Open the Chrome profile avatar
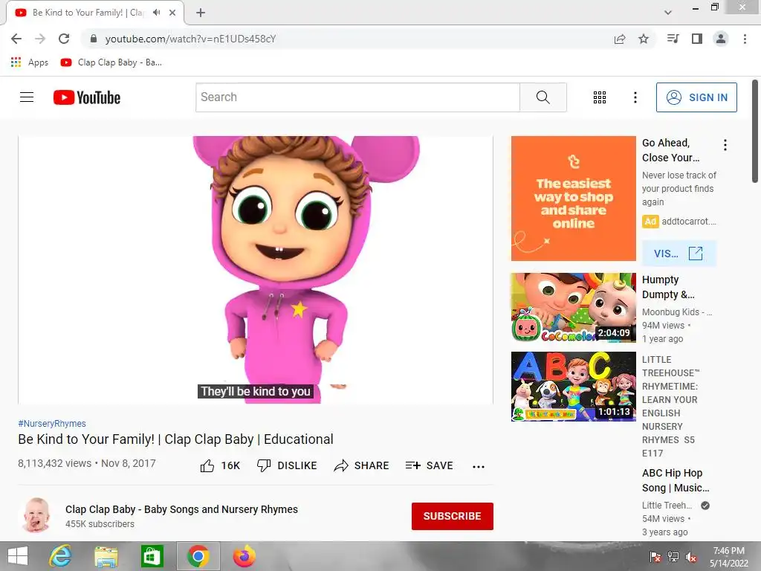761x571 pixels. pos(721,39)
